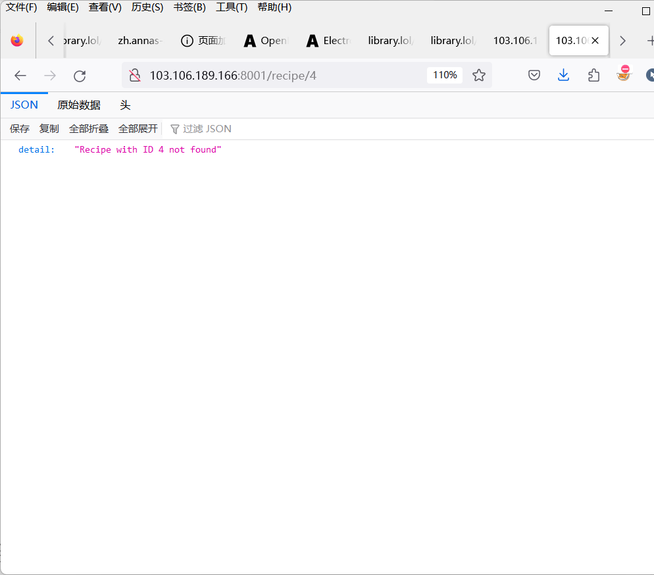
Task: Maximize the browser window
Action: point(645,11)
